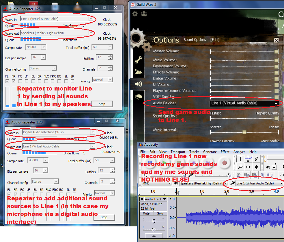
Task: Open Audacity's Line 1 recording device dropdown
Action: [259, 183]
